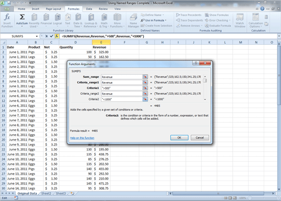
Task: Select column E header
Action: pyautogui.click(x=101, y=43)
